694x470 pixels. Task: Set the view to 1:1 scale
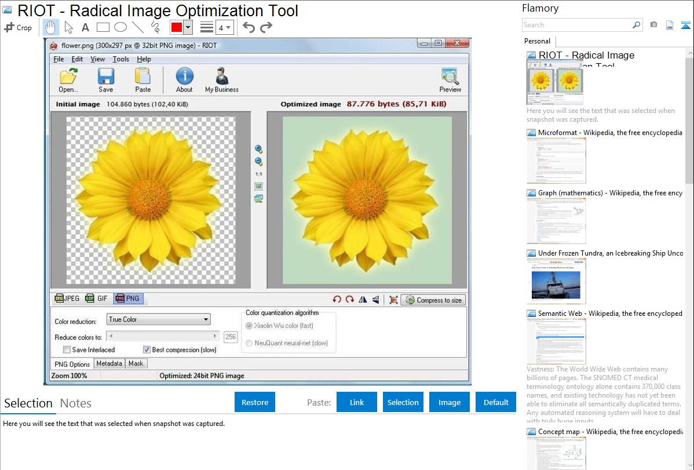click(258, 174)
